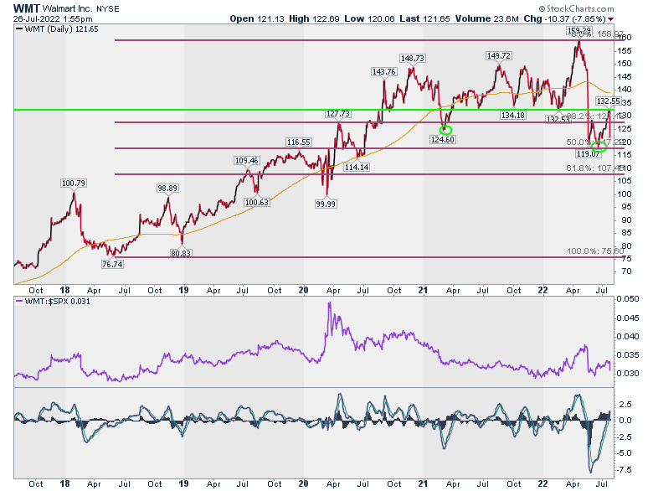This screenshot has width=653, height=491.
Task: Click the Volume 23.6M value
Action: coord(487,18)
